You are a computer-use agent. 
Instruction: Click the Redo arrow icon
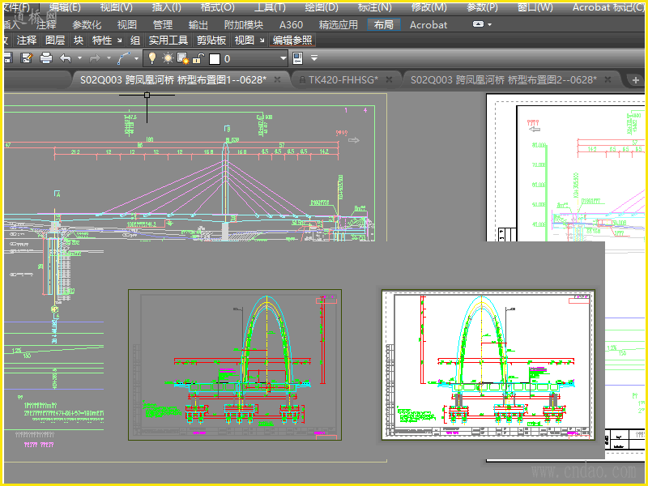(94, 58)
